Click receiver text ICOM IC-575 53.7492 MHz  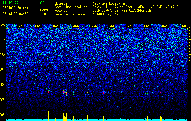[122, 11]
